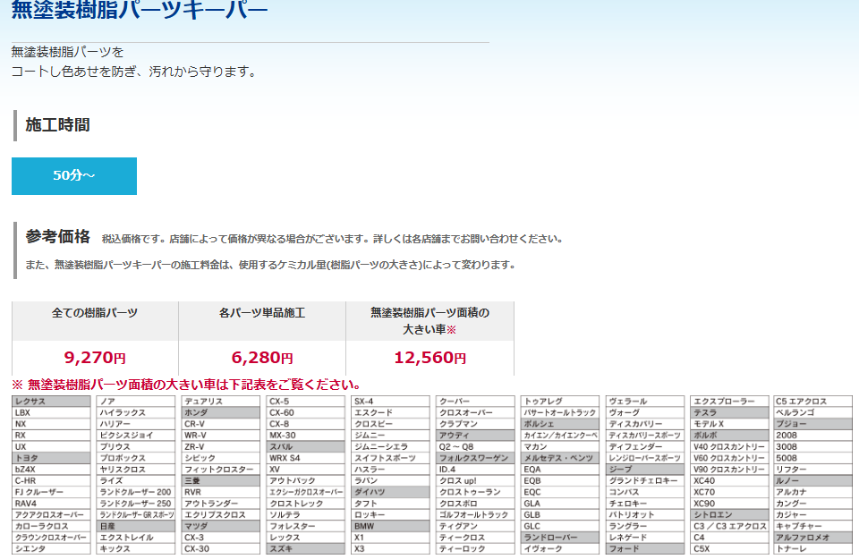Viewport: 859px width, 559px height.
Task: Select the 6,280円 single-part price
Action: tap(261, 358)
